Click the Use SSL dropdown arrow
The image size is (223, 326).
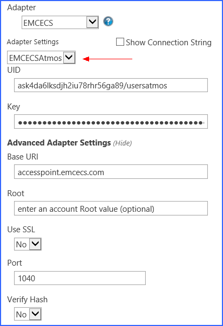click(35, 244)
